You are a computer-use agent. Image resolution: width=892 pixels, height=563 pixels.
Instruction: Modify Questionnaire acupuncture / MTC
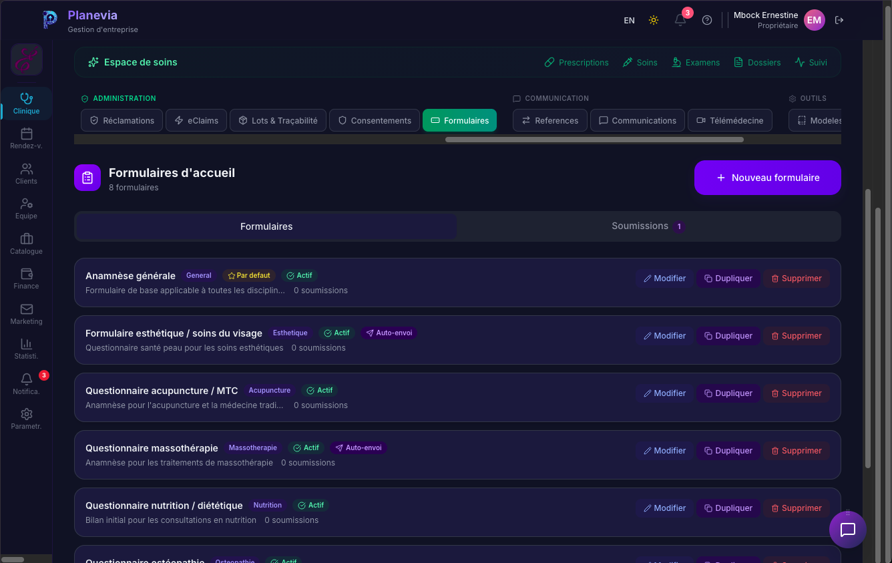pos(664,393)
